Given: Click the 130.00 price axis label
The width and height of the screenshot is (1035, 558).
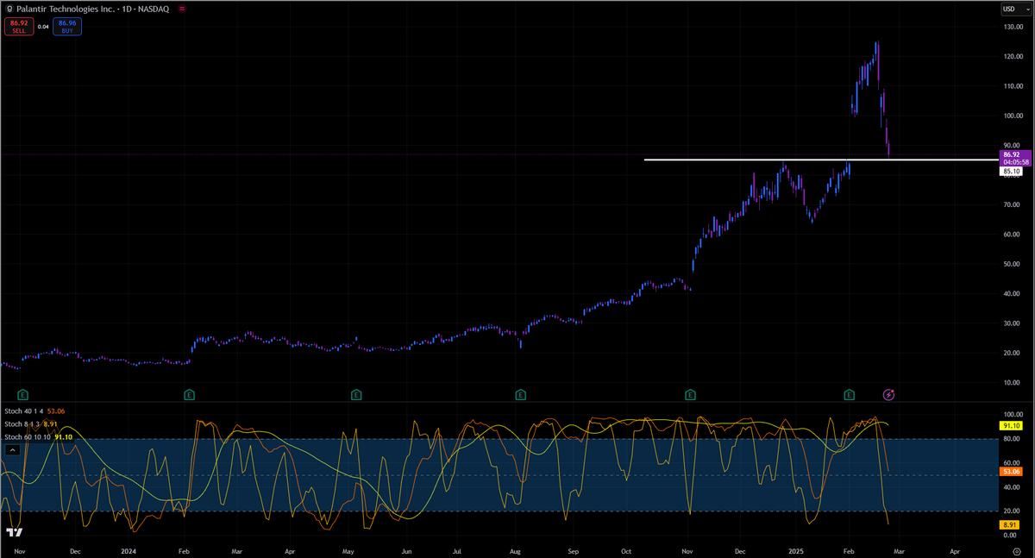Looking at the screenshot, I should (x=1013, y=27).
